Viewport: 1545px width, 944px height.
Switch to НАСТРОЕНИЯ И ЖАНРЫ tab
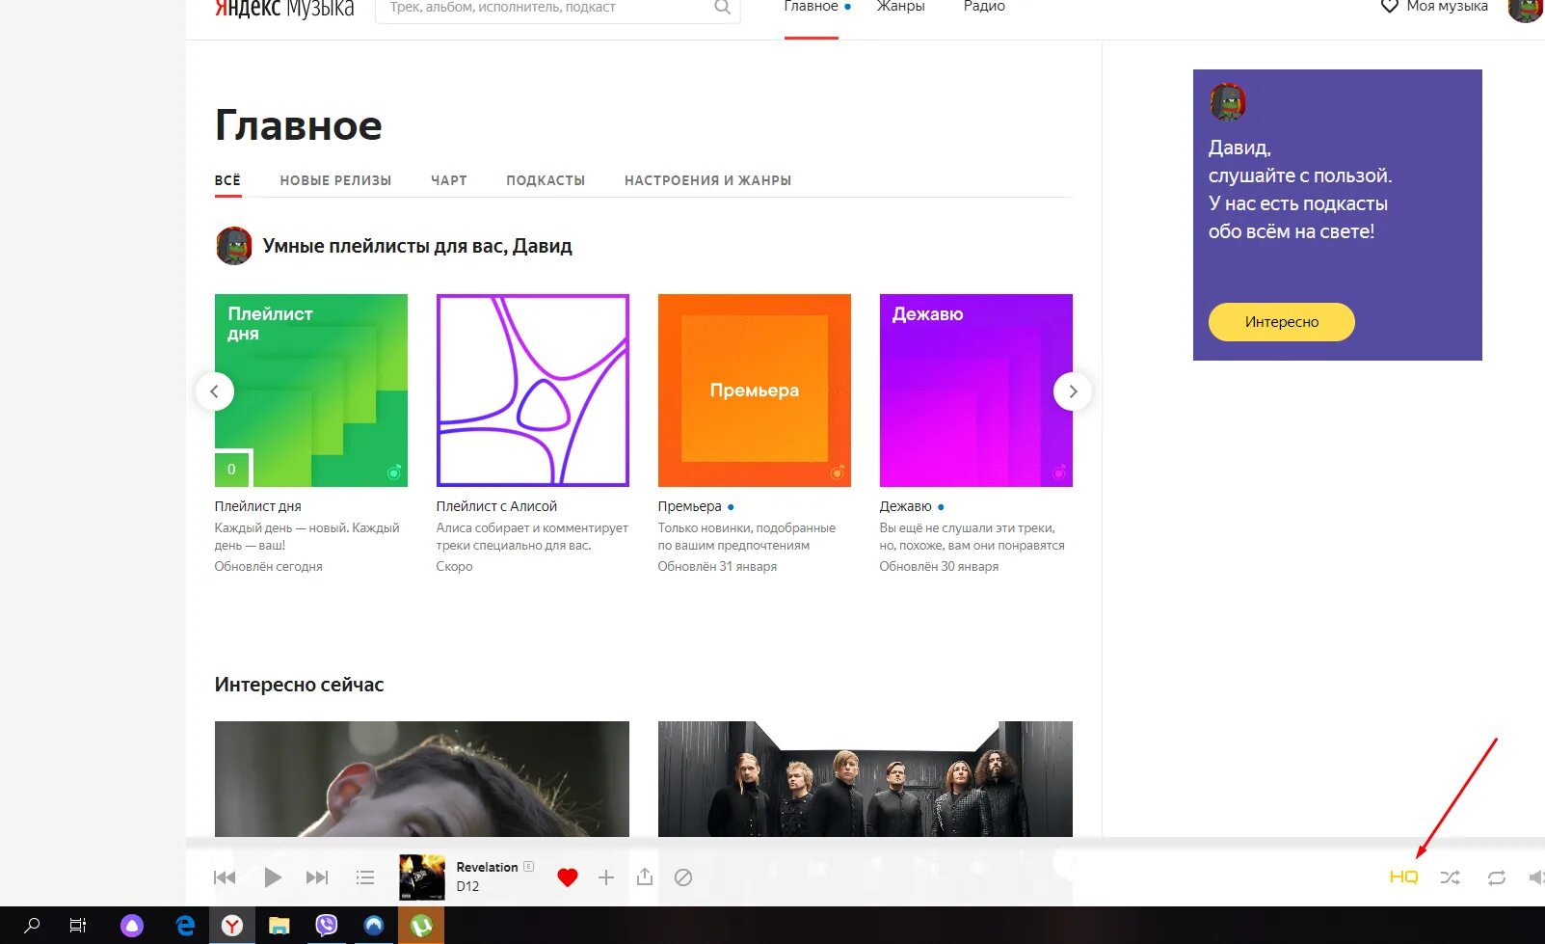coord(707,180)
